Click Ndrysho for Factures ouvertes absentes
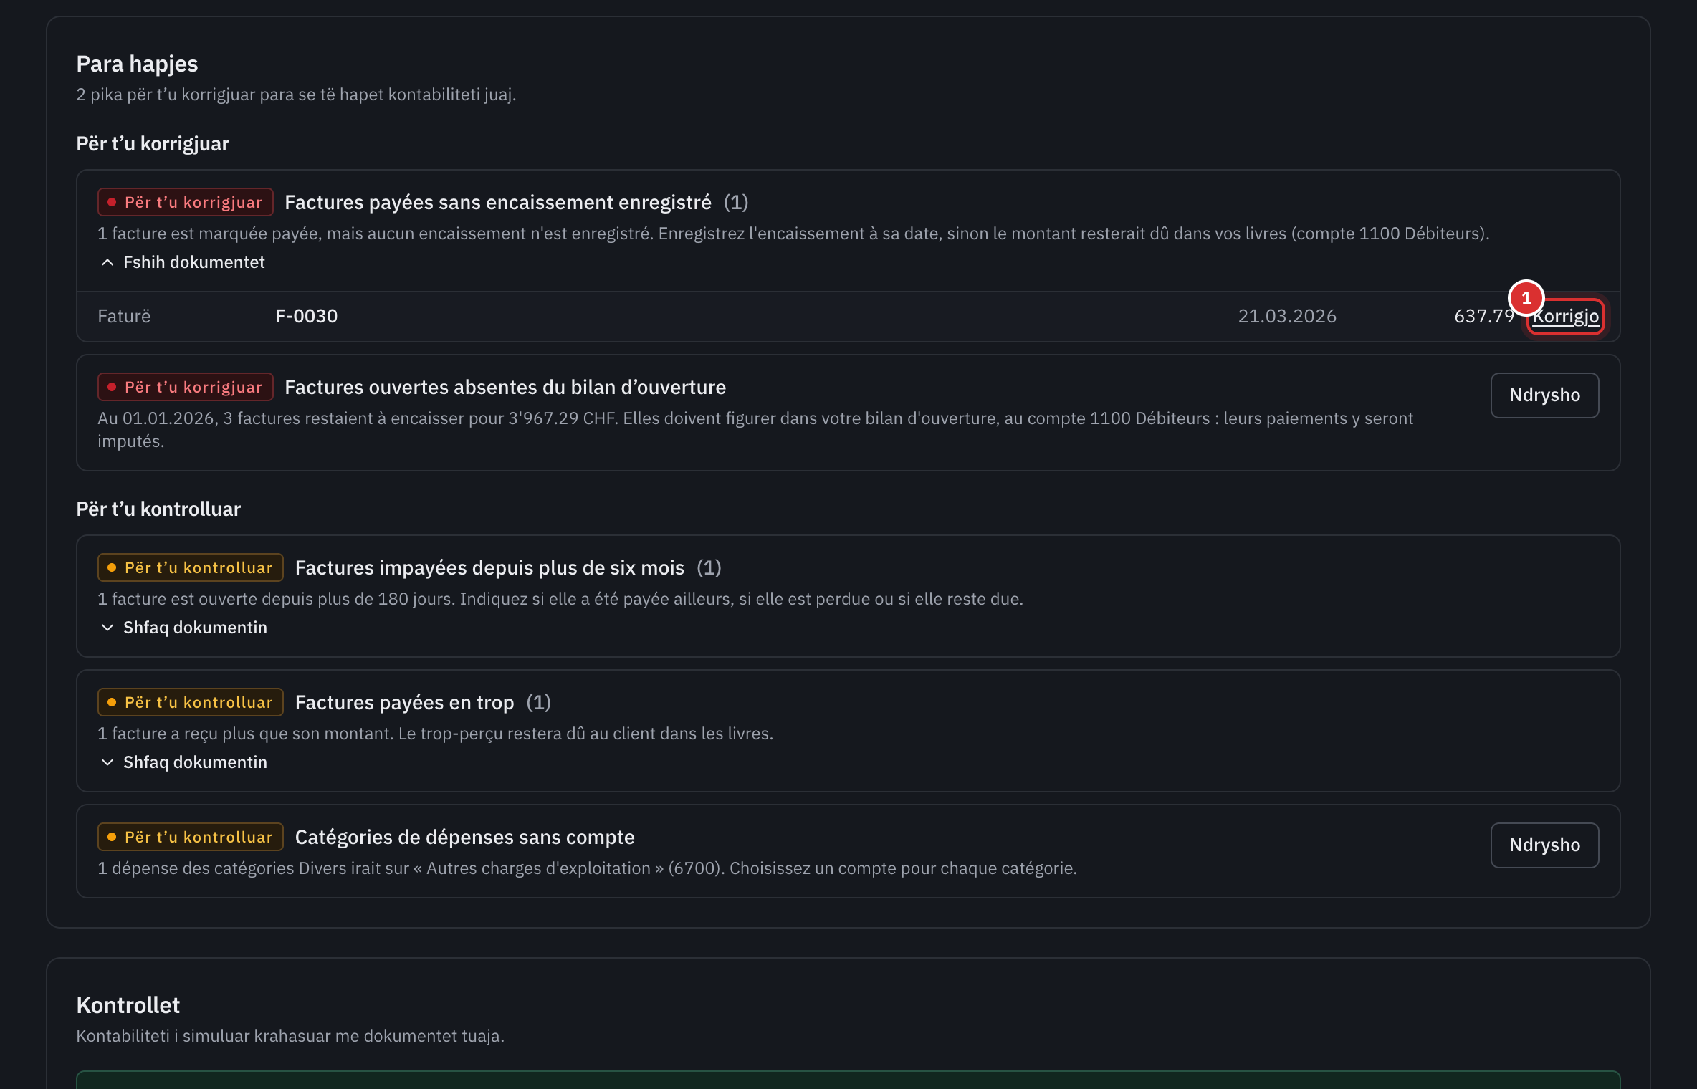This screenshot has height=1089, width=1697. point(1544,395)
